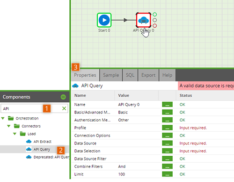Open the Properties tab
Screen dimensions: 234x182
click(x=85, y=75)
